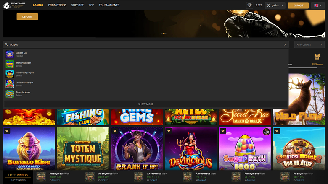Open the user account dropdown
This screenshot has width=328, height=184.
click(x=275, y=5)
